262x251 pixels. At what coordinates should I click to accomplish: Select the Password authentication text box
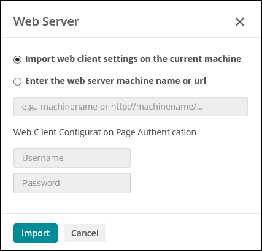point(72,183)
